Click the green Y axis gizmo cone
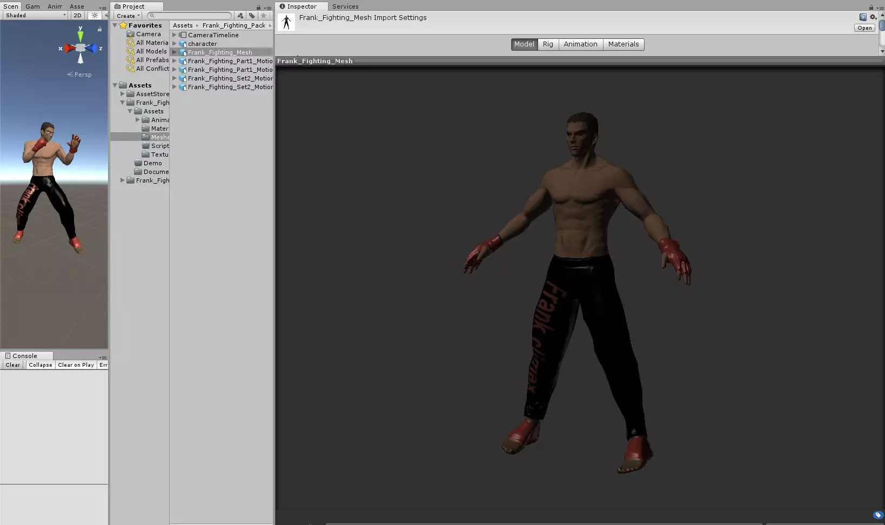 pos(81,36)
